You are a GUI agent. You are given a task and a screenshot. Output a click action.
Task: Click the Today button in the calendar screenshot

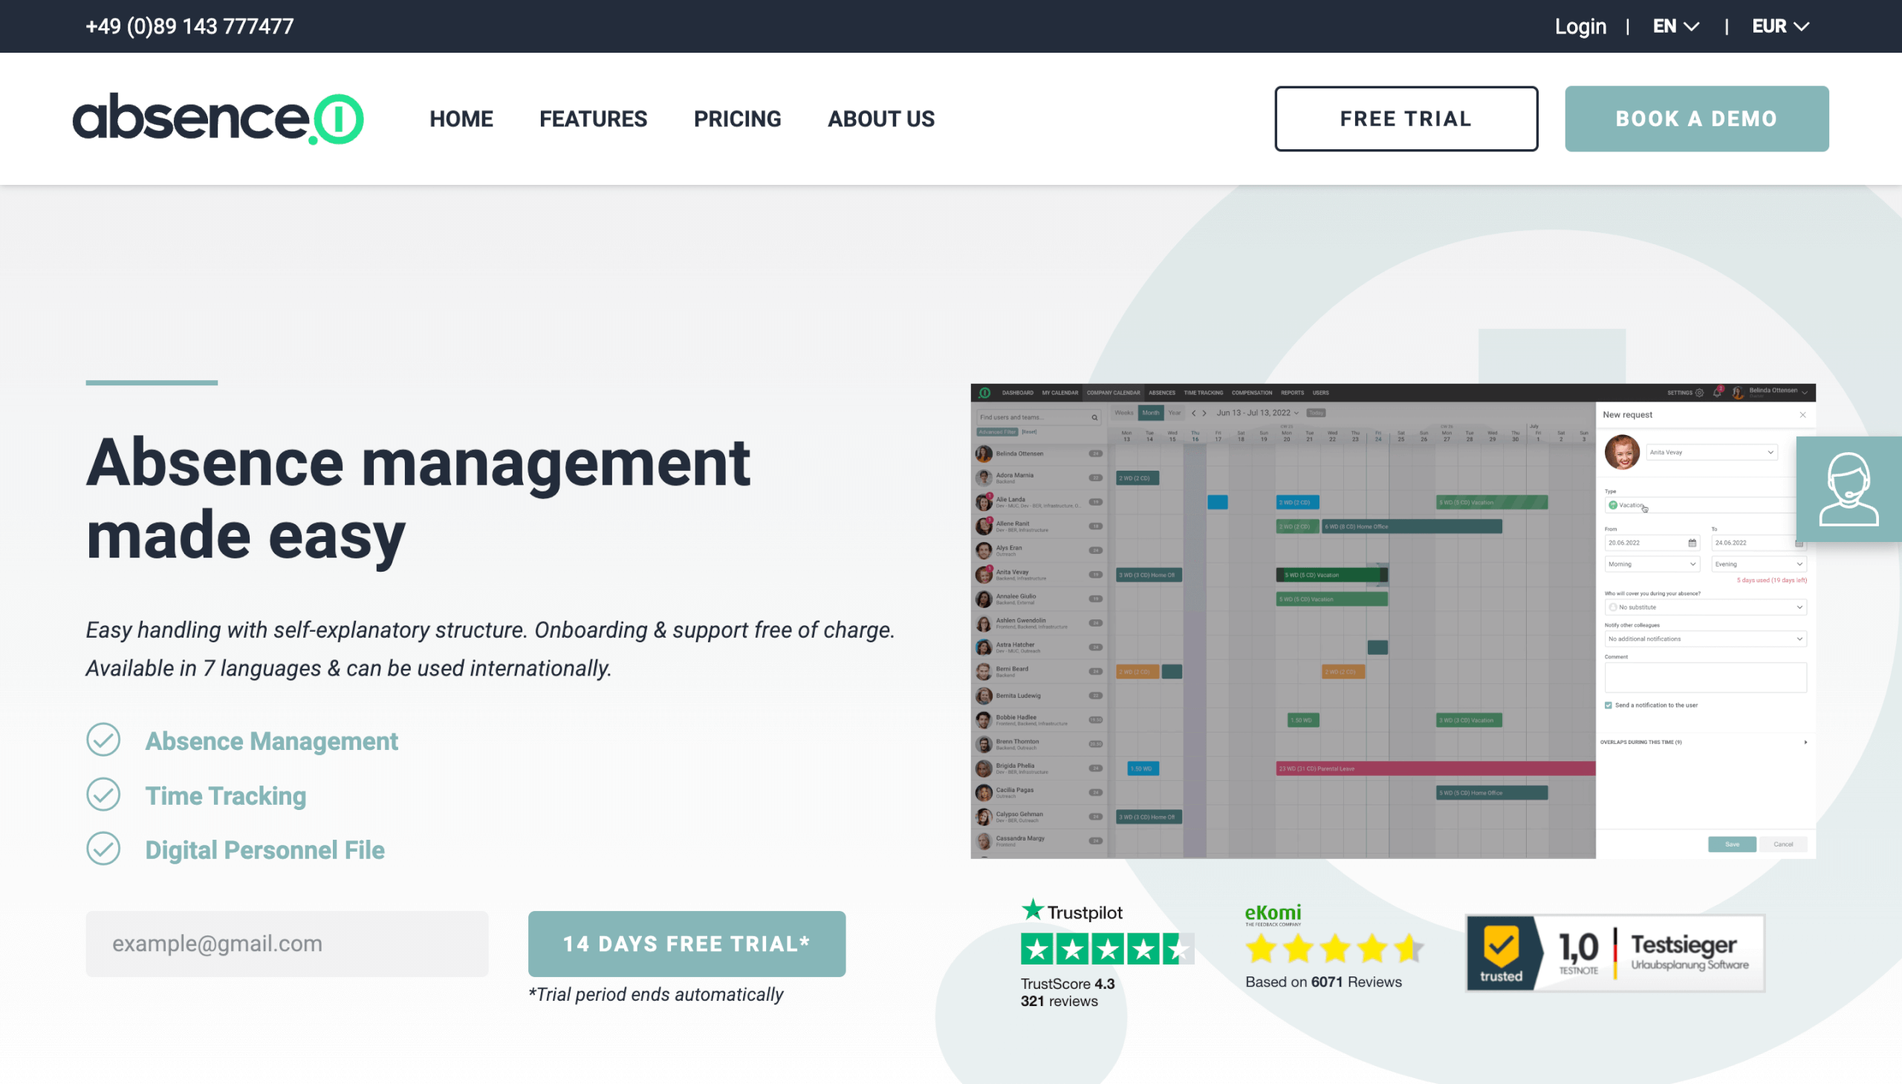pyautogui.click(x=1317, y=414)
